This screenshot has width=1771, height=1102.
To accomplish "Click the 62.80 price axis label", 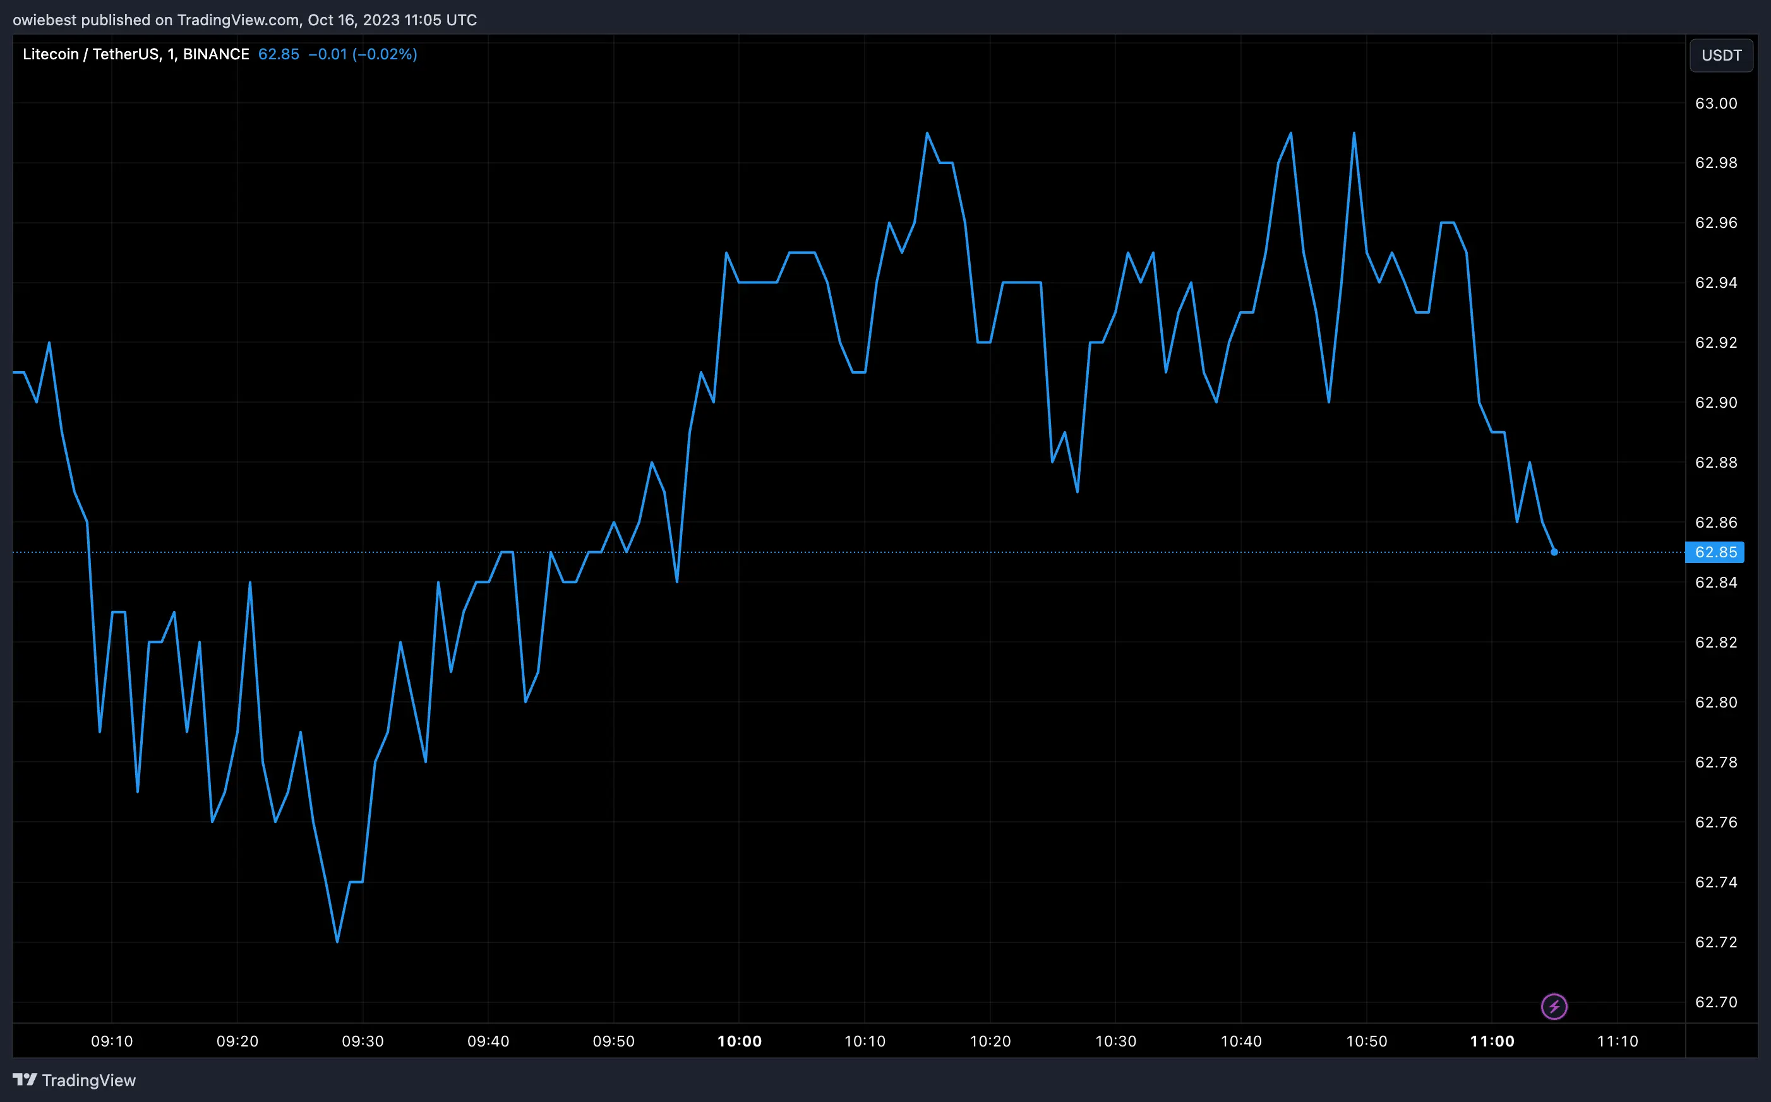I will pos(1715,702).
